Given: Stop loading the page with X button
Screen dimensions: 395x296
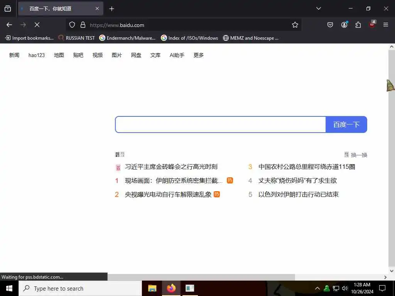Looking at the screenshot, I should [37, 25].
